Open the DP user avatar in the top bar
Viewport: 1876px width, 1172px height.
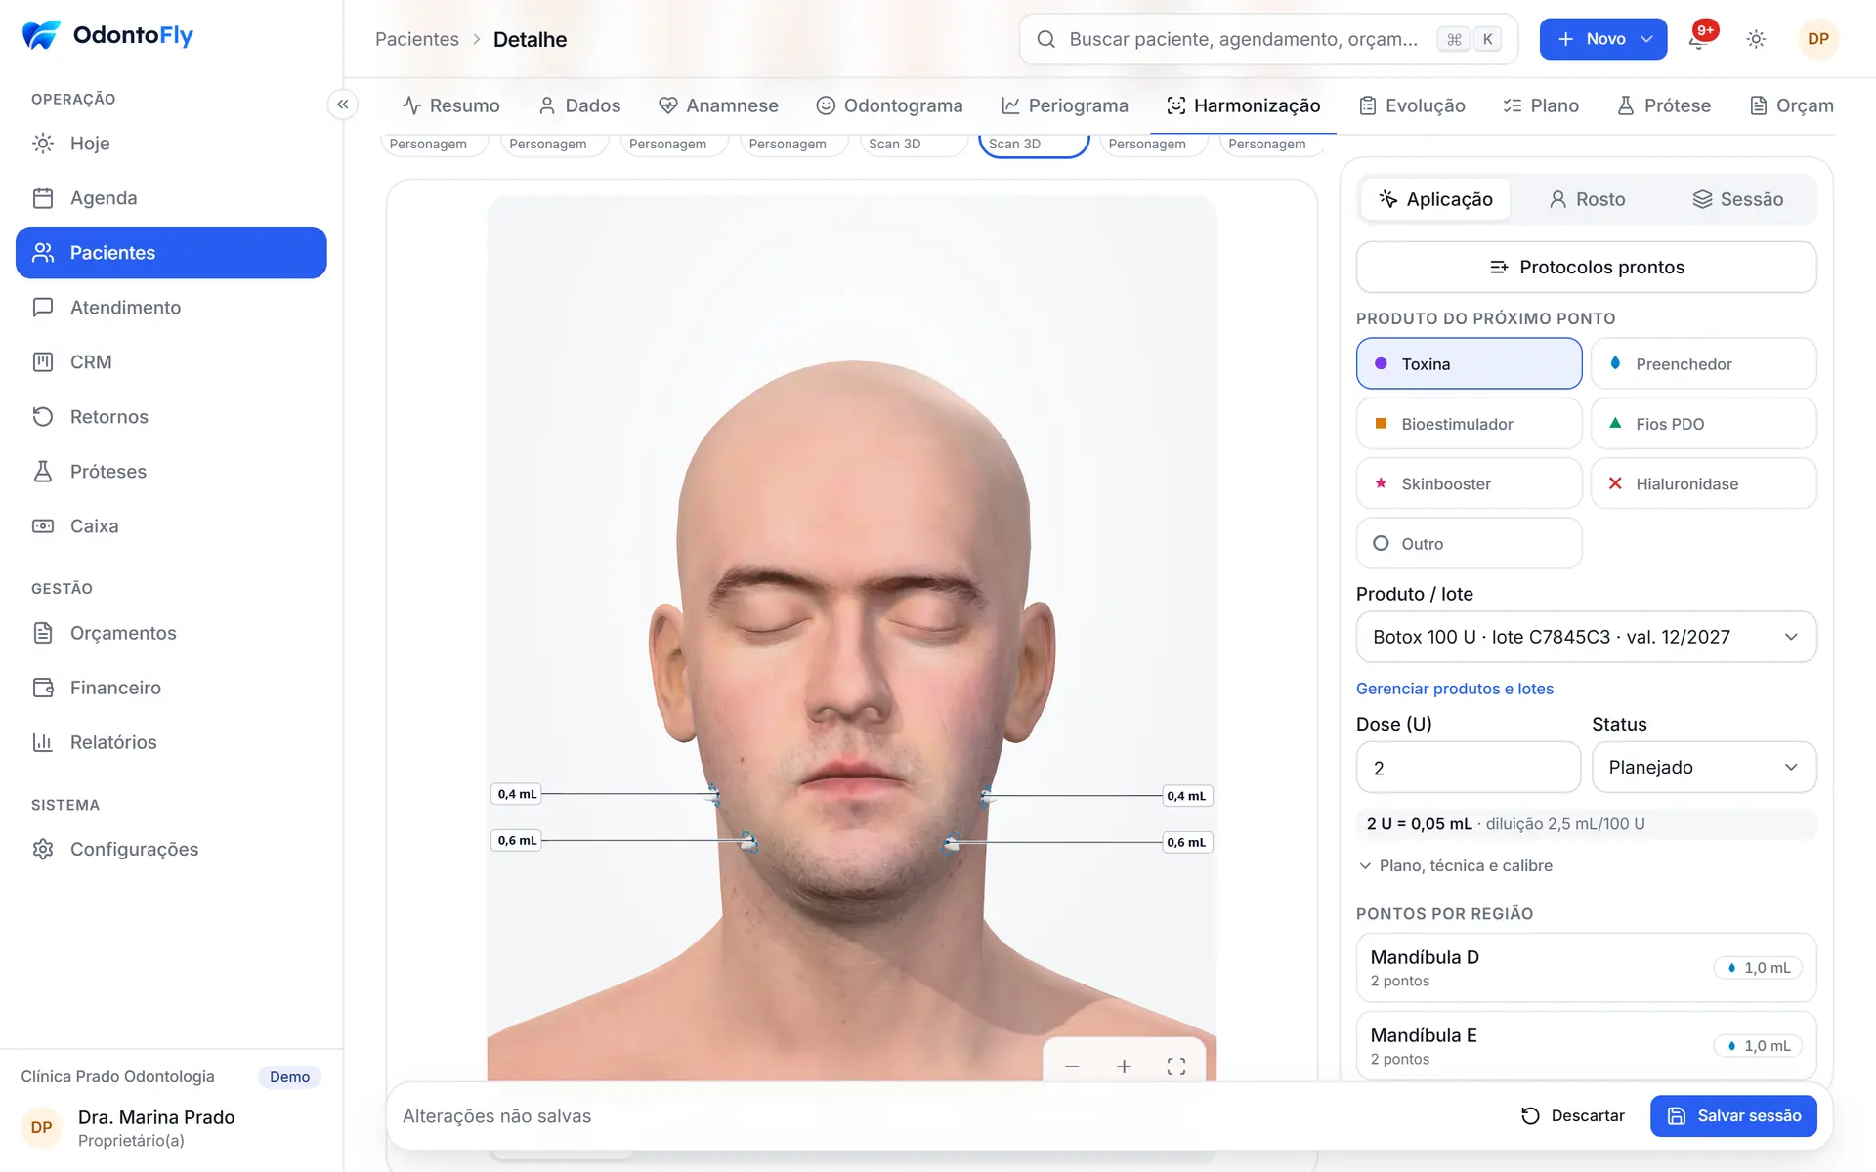pyautogui.click(x=1817, y=39)
